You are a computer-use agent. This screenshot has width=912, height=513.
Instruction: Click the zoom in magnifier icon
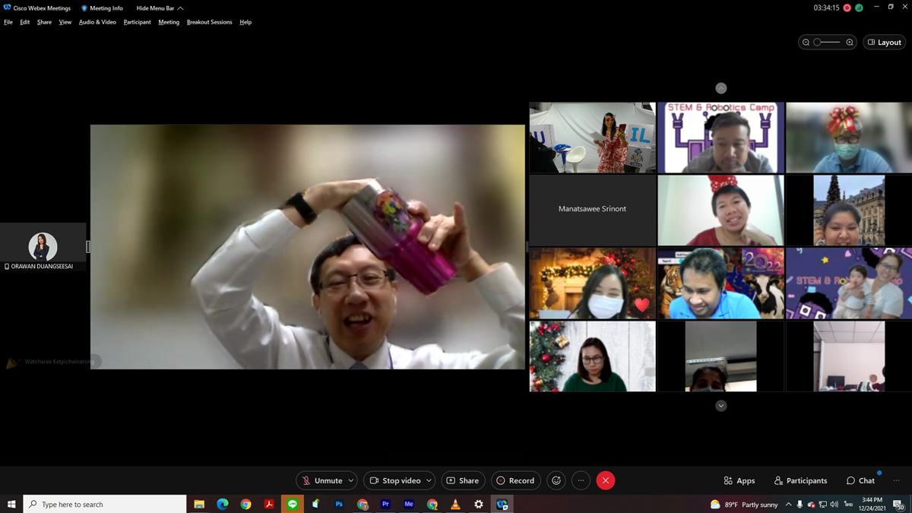850,43
